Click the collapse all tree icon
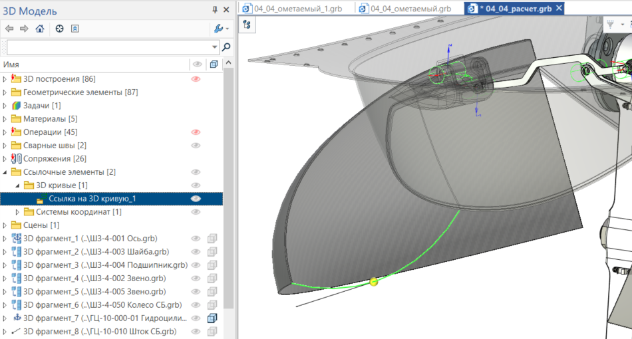 [x=75, y=29]
